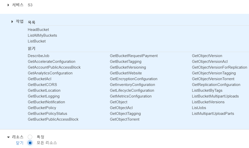The image size is (249, 148).
Task: Expand the 서비스 section arrow
Action: point(8,5)
